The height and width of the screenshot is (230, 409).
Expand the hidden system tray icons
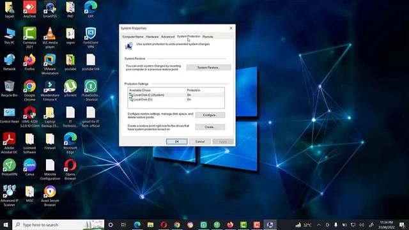319,225
